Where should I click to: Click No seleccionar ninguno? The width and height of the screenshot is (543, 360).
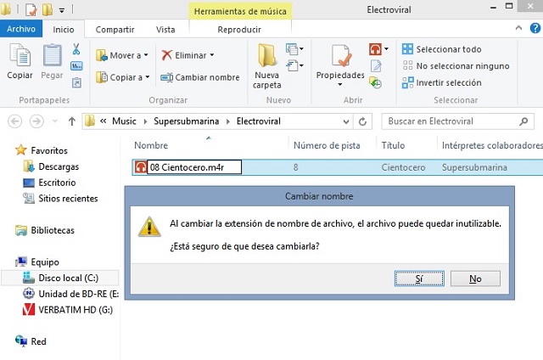coord(456,66)
